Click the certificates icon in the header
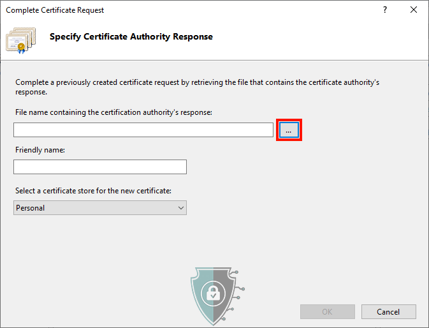This screenshot has height=328, width=429. (22, 39)
